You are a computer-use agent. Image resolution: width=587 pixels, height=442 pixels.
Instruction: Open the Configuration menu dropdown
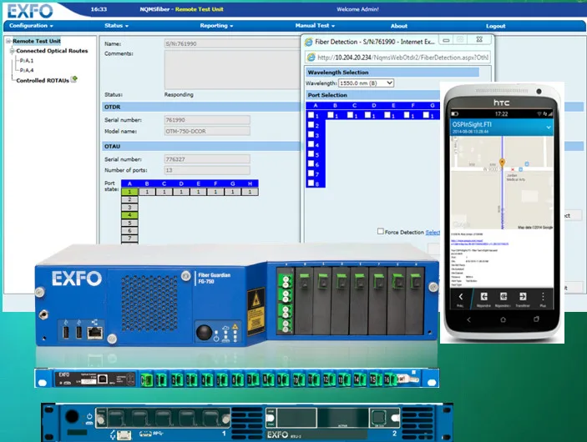tap(31, 25)
